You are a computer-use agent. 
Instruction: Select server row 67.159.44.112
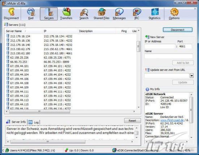click(x=71, y=96)
